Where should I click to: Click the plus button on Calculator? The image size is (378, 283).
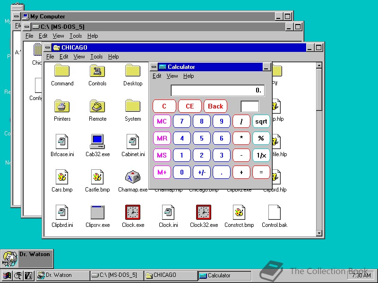click(x=241, y=172)
